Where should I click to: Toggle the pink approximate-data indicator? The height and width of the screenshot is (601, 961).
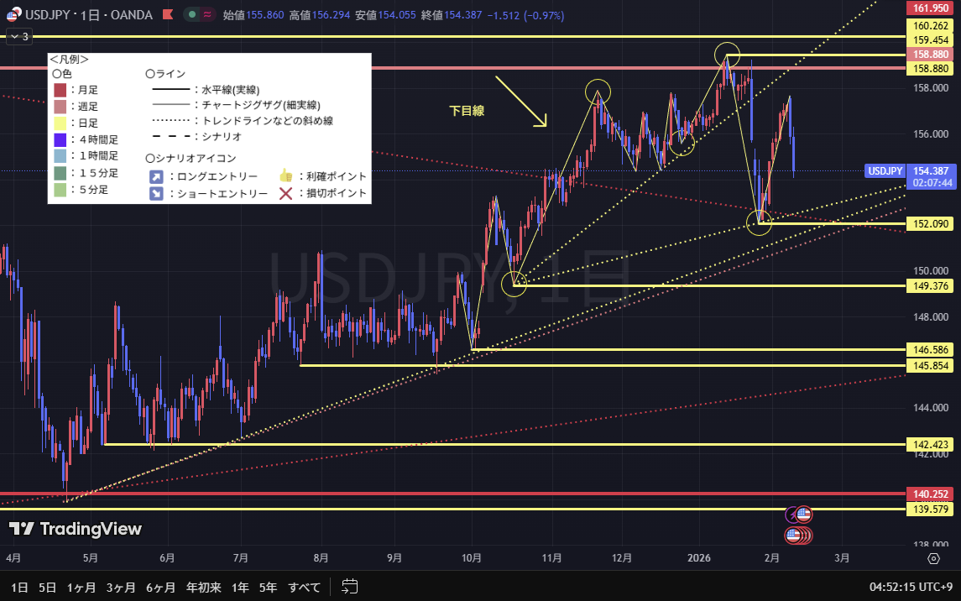[x=207, y=14]
